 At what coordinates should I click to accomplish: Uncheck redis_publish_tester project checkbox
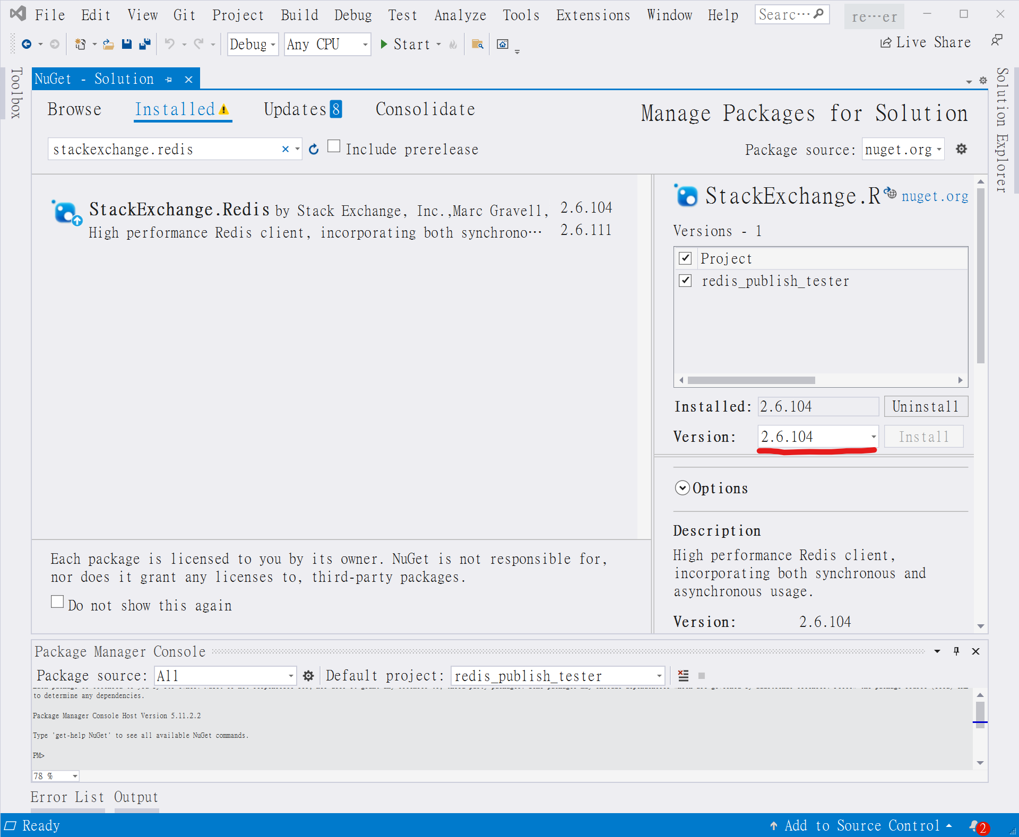point(685,281)
